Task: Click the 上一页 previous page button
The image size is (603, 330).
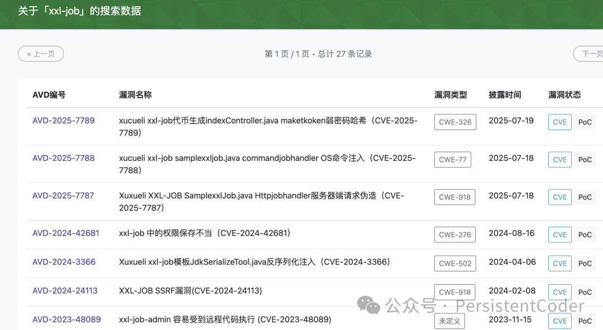Action: (x=40, y=53)
